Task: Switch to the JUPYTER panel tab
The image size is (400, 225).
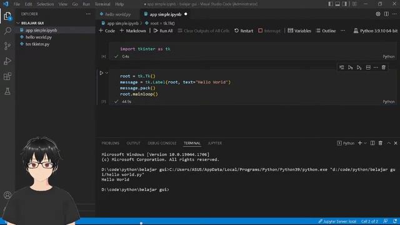Action: [x=215, y=143]
